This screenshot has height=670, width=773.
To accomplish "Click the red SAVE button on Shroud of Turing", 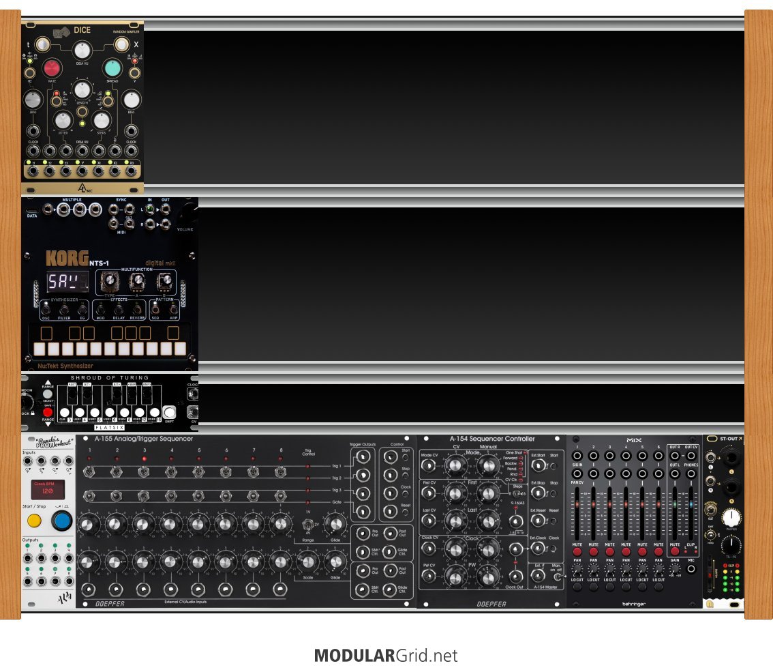I will point(48,412).
